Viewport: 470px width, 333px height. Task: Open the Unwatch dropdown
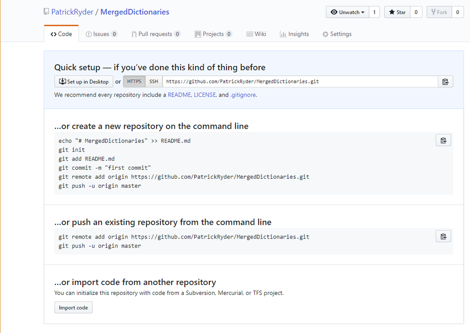[347, 12]
